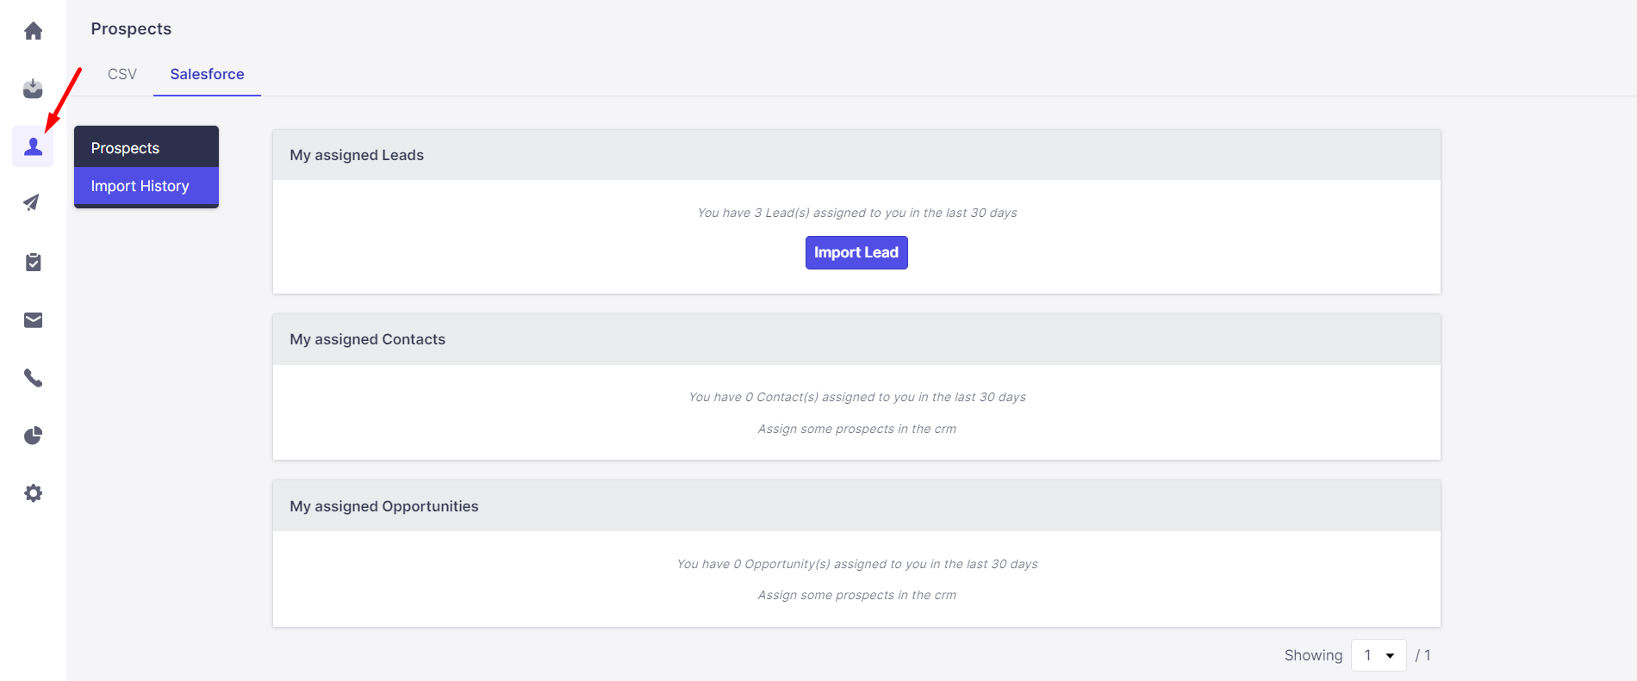The height and width of the screenshot is (681, 1637).
Task: Click the My assigned Contacts header
Action: coord(367,339)
